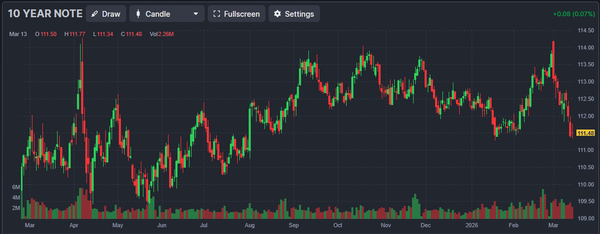Click the 112.00 price axis label
600x234 pixels.
[586, 116]
